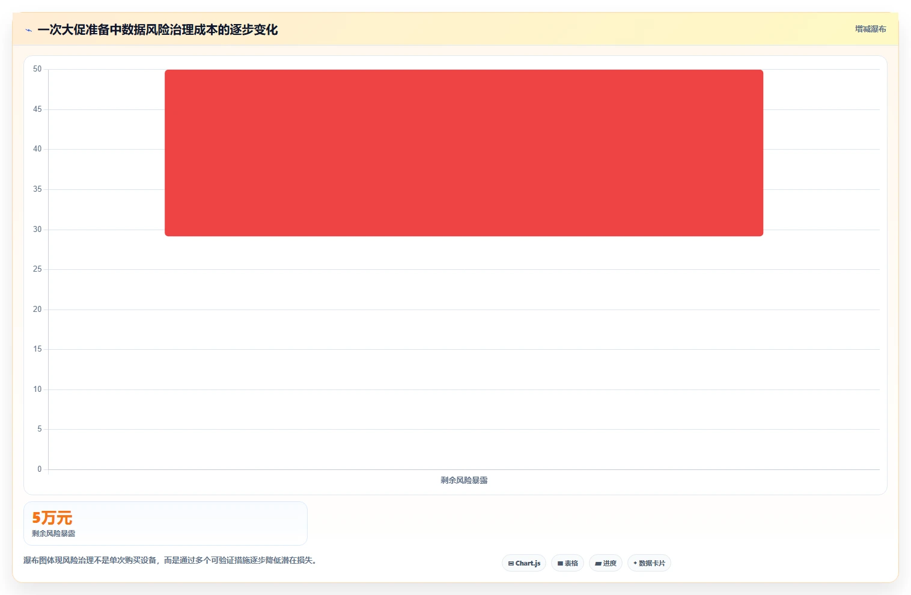This screenshot has height=595, width=911.
Task: Click the red waterfall bar
Action: point(464,153)
